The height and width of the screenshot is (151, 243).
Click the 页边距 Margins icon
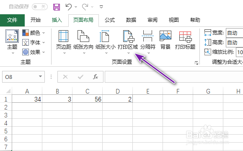click(x=63, y=36)
